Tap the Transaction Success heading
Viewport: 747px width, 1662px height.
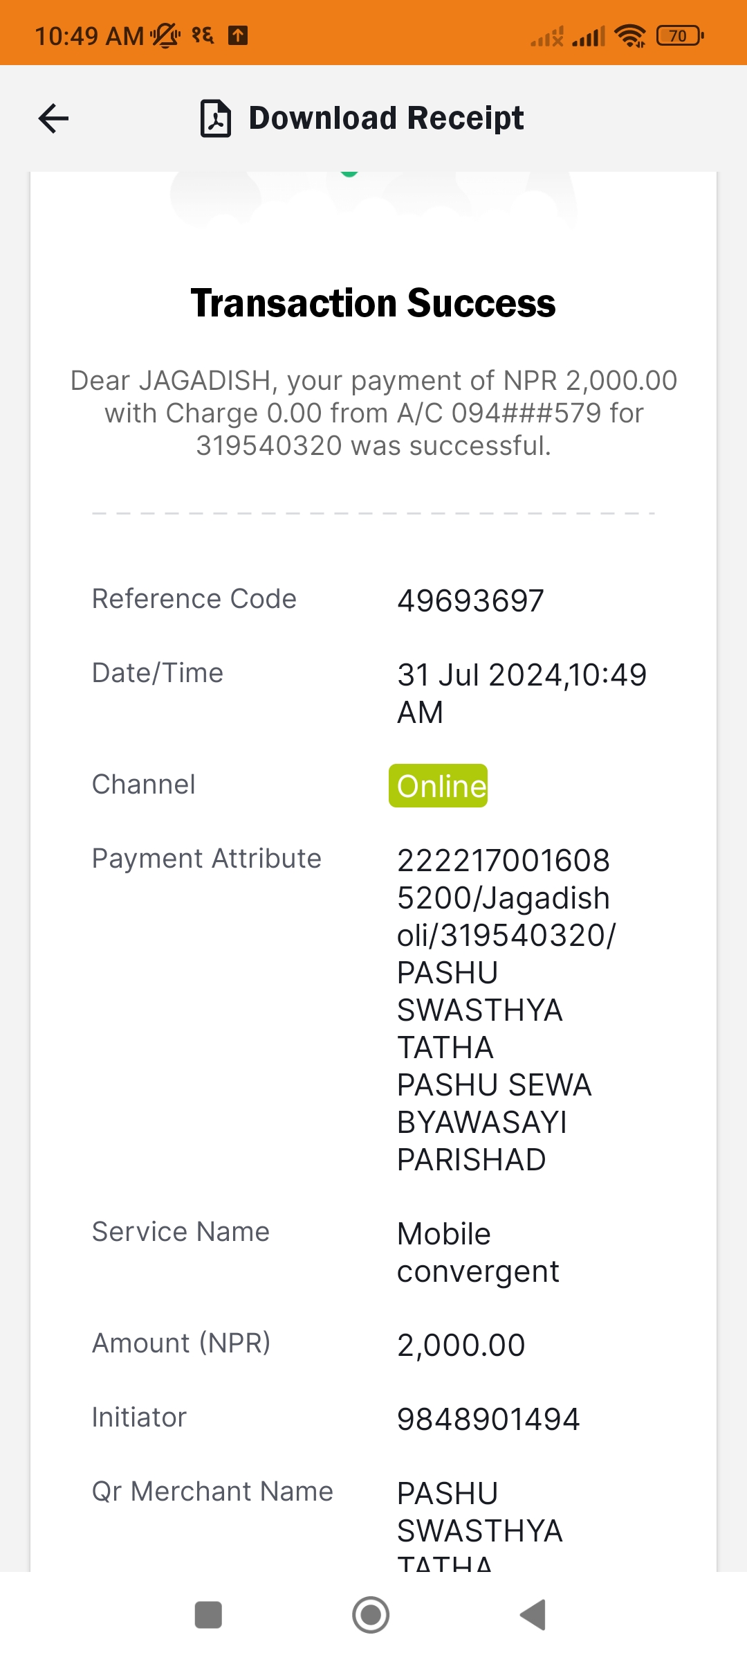(x=373, y=303)
